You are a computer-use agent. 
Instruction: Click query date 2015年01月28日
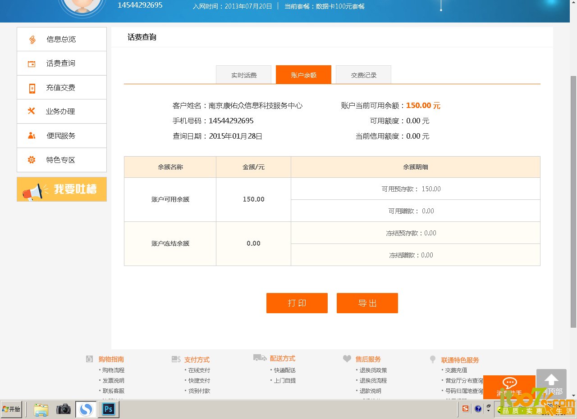(236, 136)
